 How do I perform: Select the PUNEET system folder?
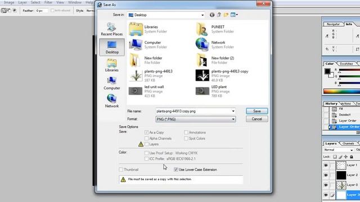point(215,29)
